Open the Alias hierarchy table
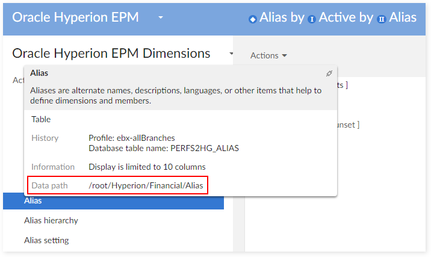 (51, 220)
